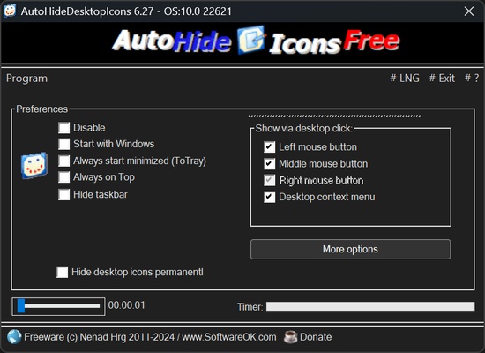Toggle Always start minimized (ToTray)

pos(64,161)
